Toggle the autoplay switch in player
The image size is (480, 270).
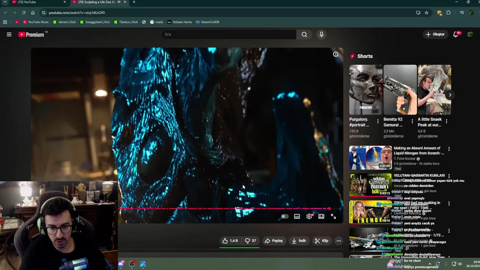[285, 216]
